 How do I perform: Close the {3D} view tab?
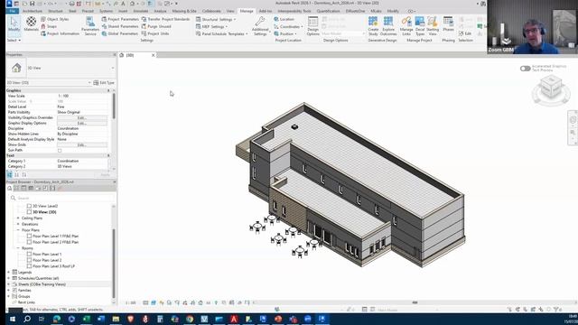(154, 55)
